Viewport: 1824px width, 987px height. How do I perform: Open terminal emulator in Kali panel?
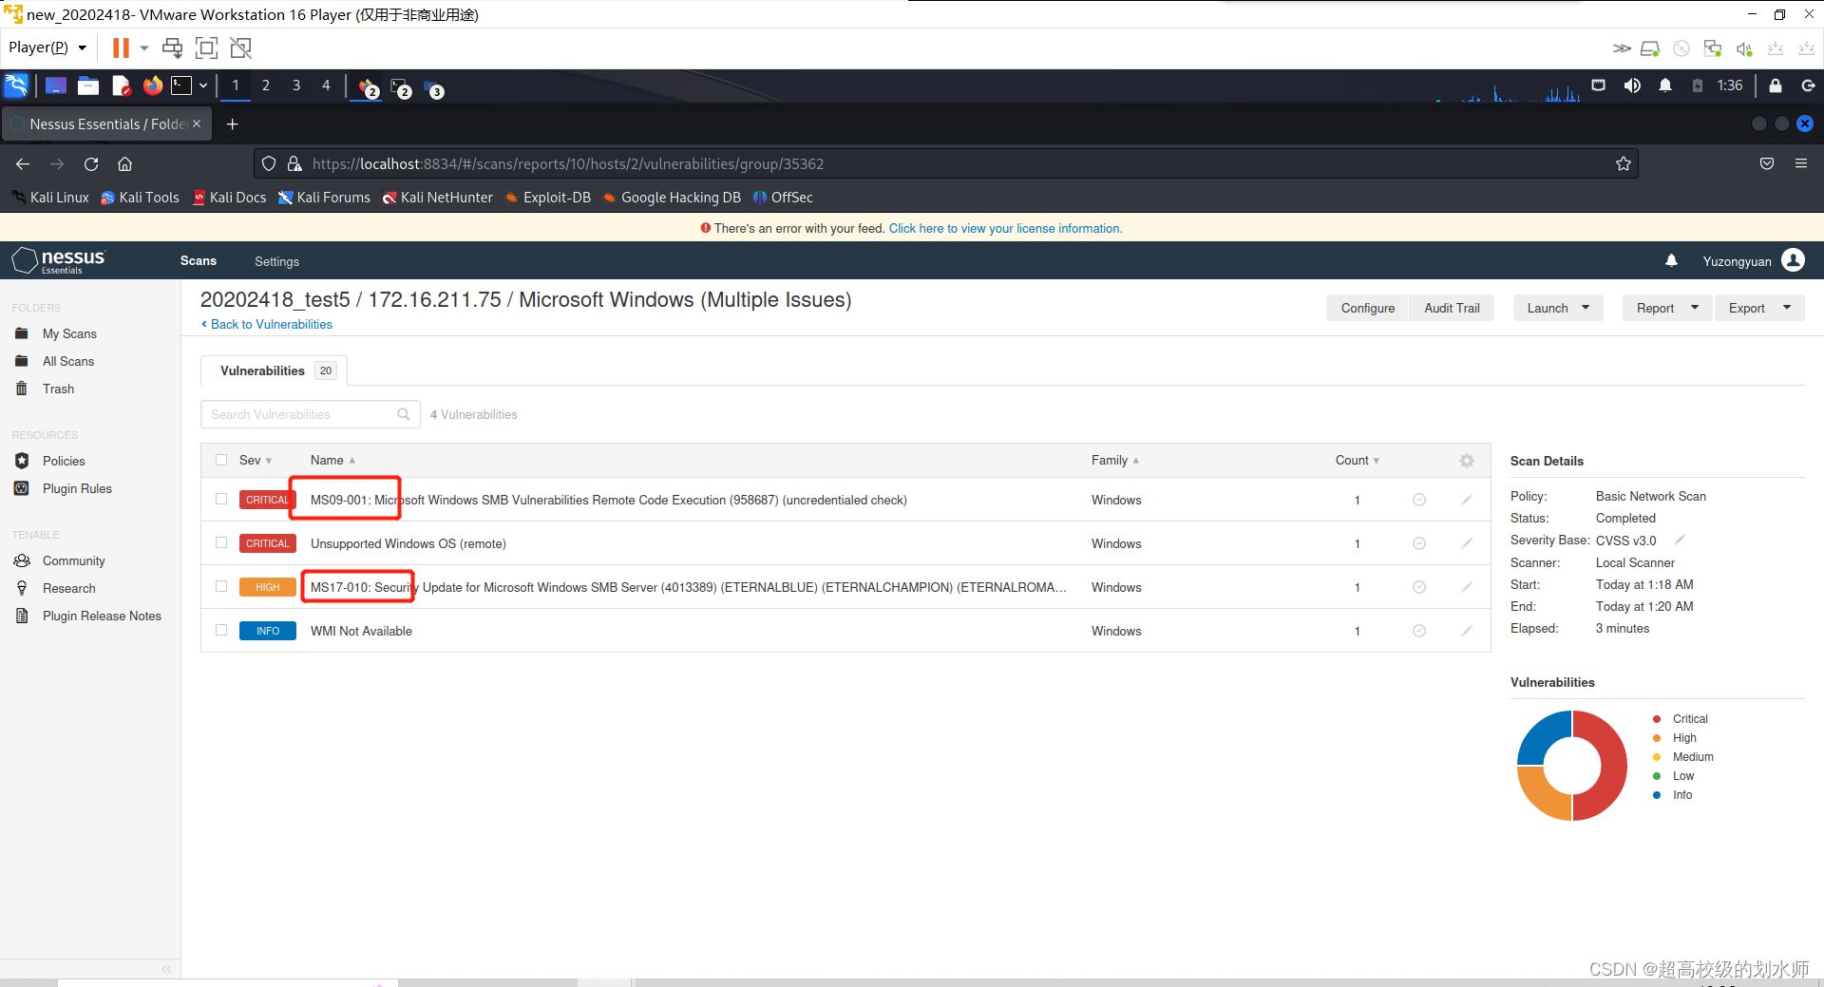pos(181,85)
